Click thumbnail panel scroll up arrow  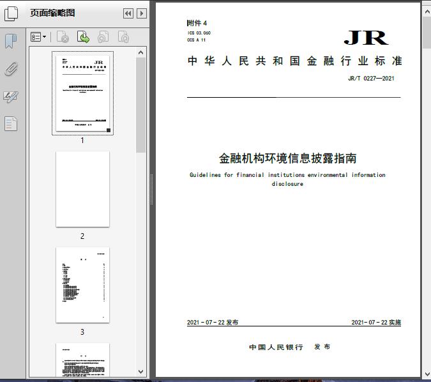coord(140,52)
